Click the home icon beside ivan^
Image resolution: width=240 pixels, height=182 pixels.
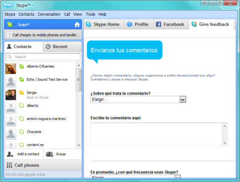coord(77,25)
